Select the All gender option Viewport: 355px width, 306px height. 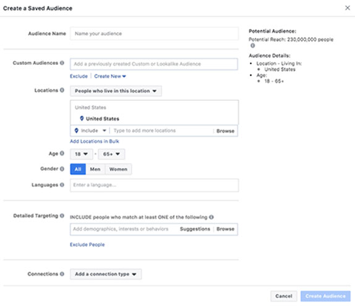pyautogui.click(x=78, y=169)
